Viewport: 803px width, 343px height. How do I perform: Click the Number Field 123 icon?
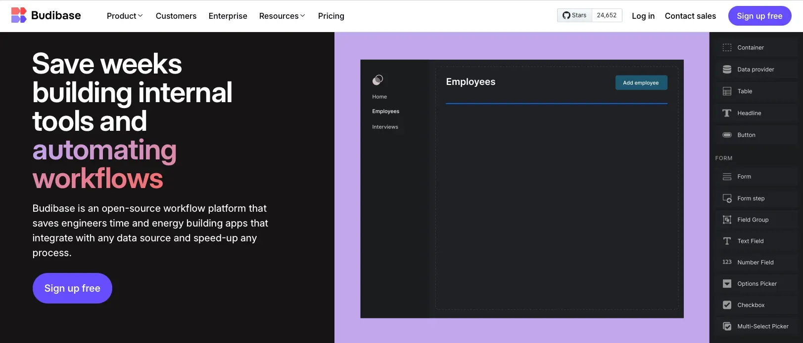pyautogui.click(x=727, y=262)
